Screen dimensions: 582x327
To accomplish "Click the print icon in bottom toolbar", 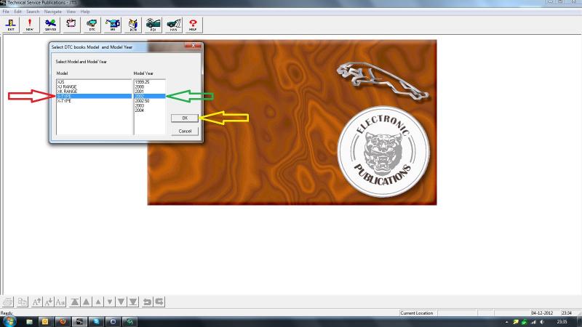I will [8, 302].
